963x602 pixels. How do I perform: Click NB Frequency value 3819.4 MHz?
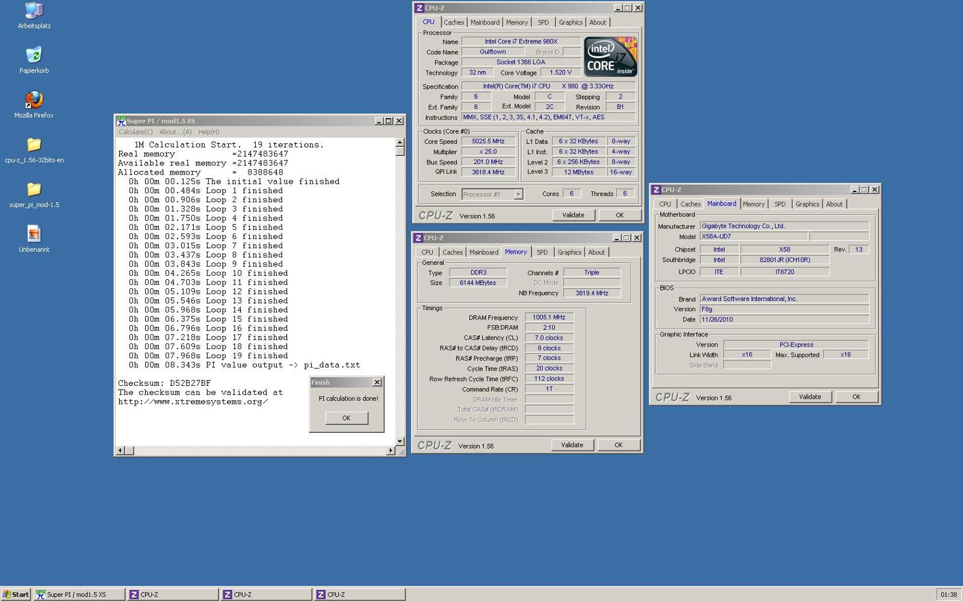point(592,293)
